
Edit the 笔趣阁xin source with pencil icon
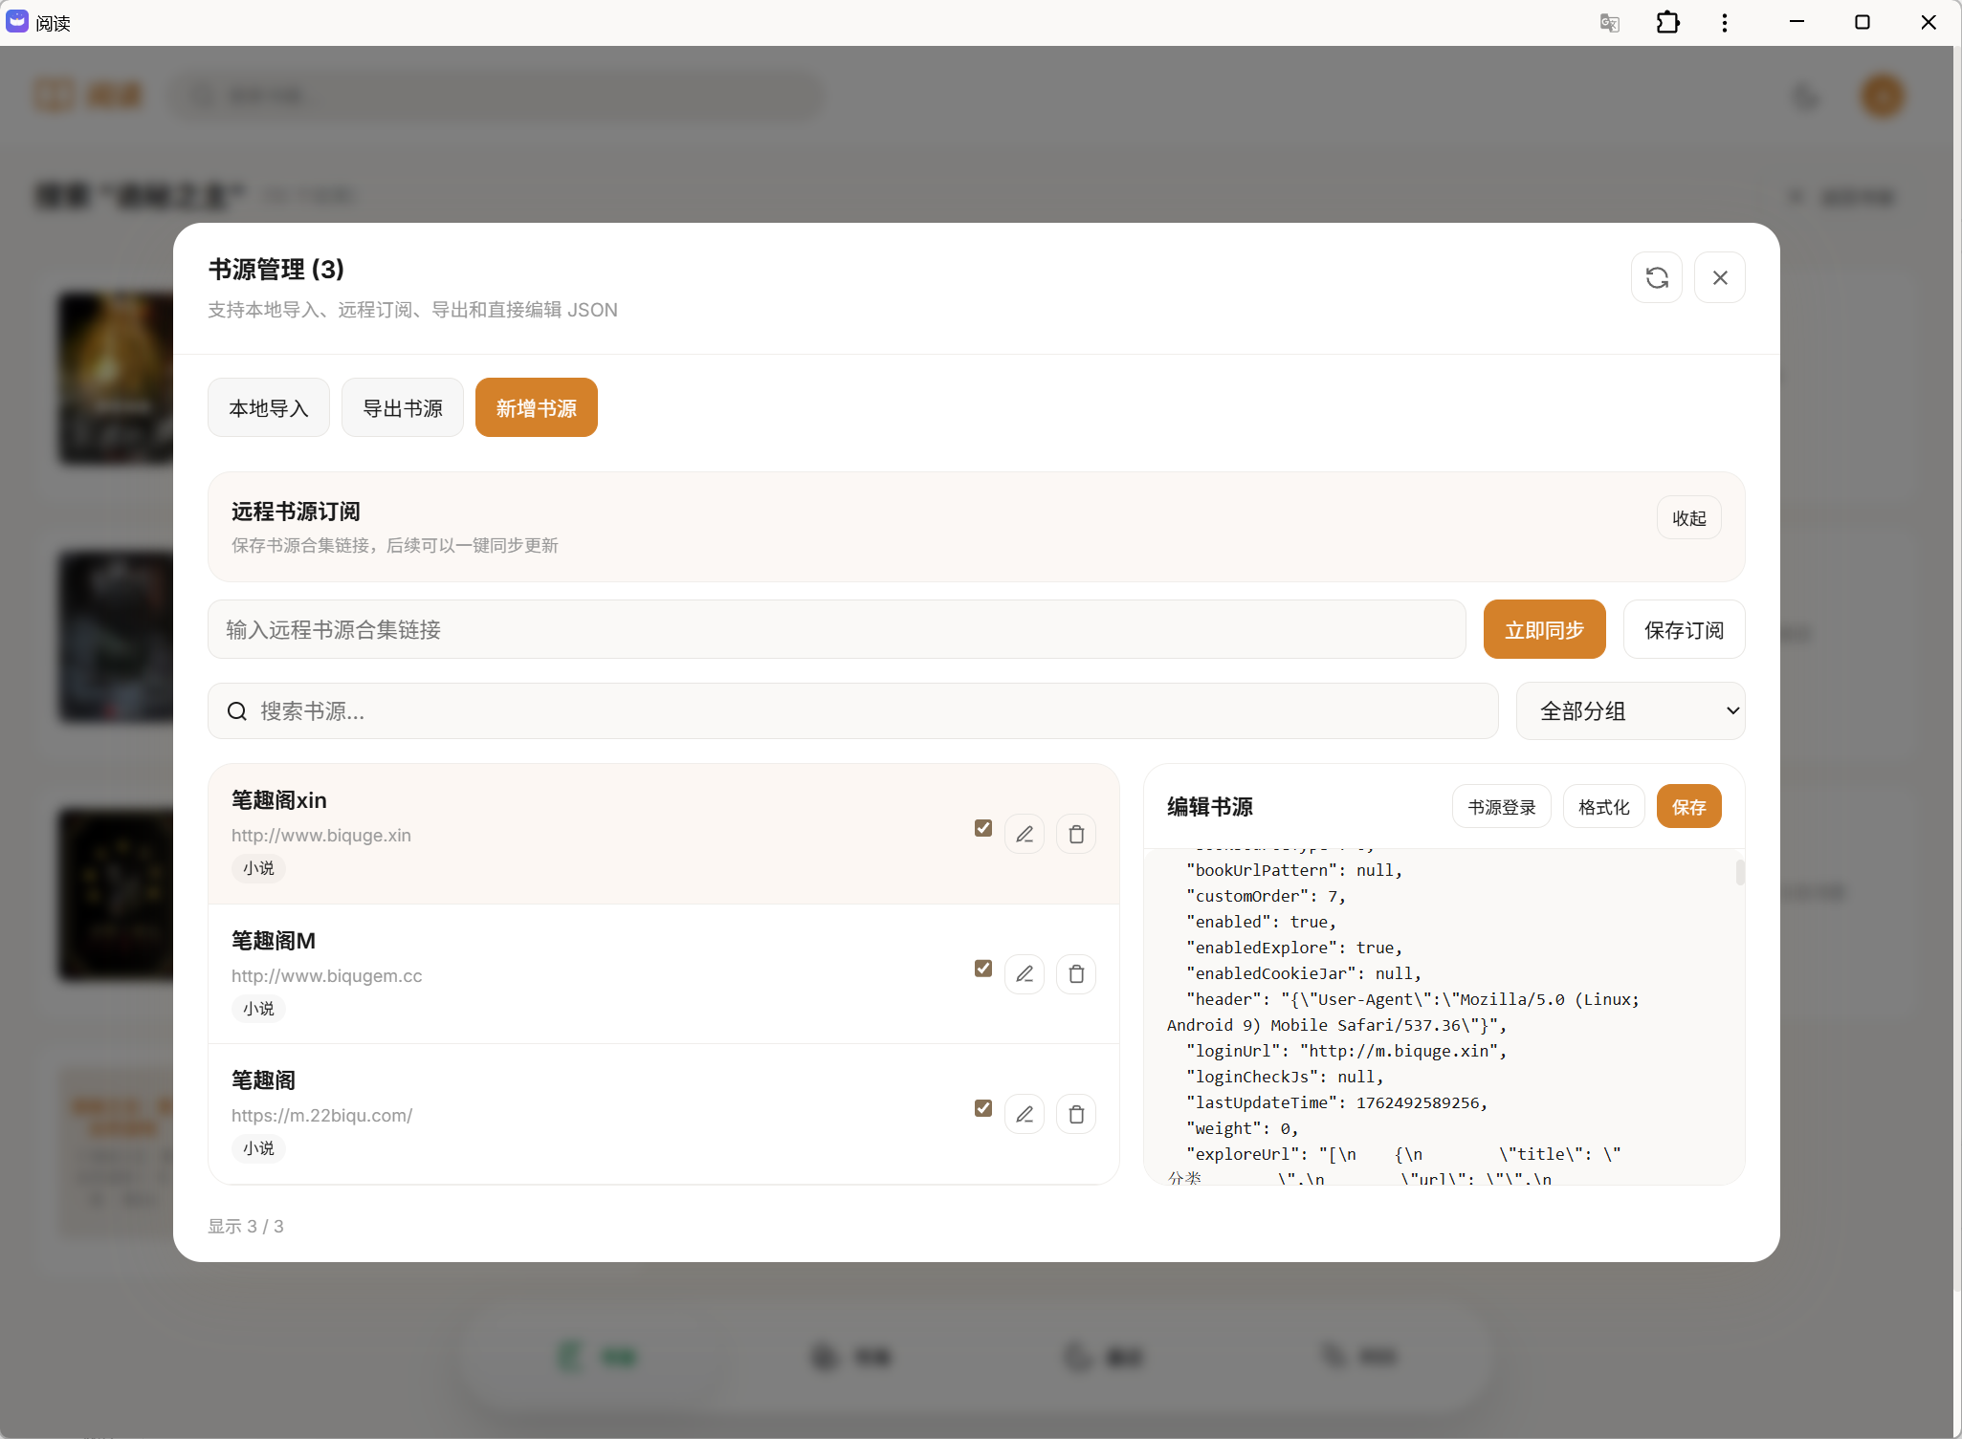tap(1024, 834)
